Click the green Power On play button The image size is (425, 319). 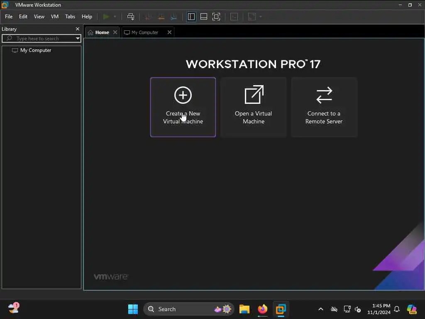pos(106,17)
